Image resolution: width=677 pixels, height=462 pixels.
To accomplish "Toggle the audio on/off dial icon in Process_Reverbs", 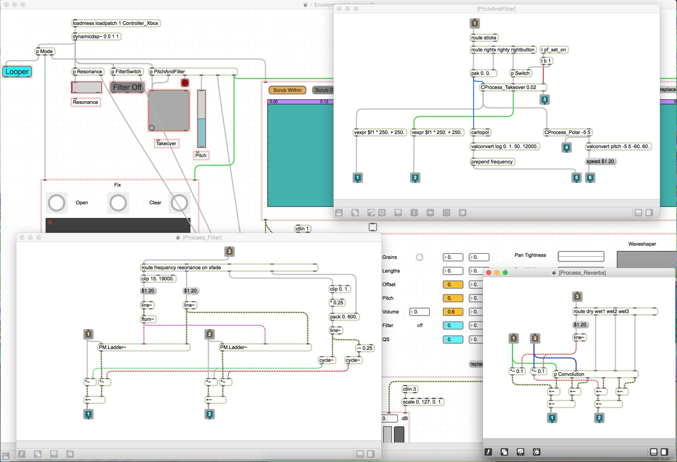I will (x=536, y=452).
